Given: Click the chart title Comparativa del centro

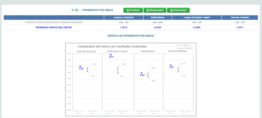Looking at the screenshot, I should 112,46.
